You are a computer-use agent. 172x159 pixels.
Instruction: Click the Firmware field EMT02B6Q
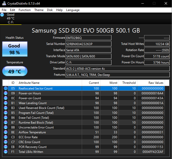88,38
